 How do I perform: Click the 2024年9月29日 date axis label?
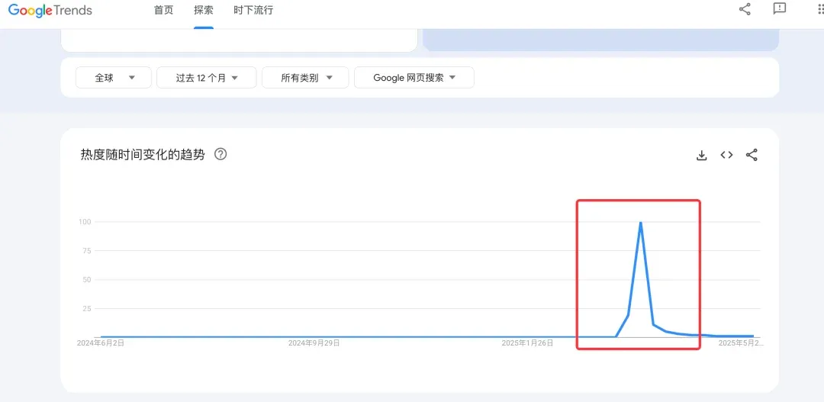[314, 343]
